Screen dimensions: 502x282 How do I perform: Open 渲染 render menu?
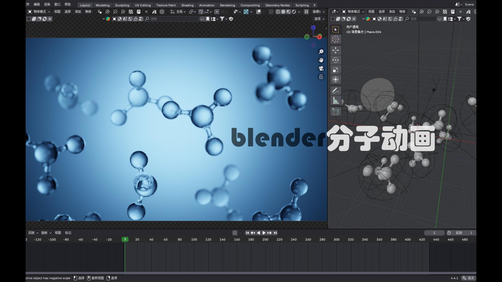(47, 4)
